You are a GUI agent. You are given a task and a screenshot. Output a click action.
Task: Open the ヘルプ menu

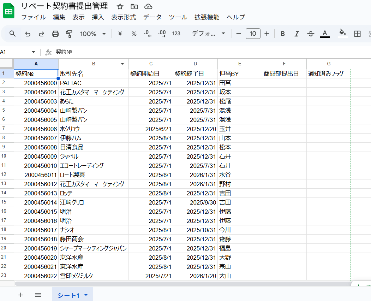pyautogui.click(x=236, y=17)
